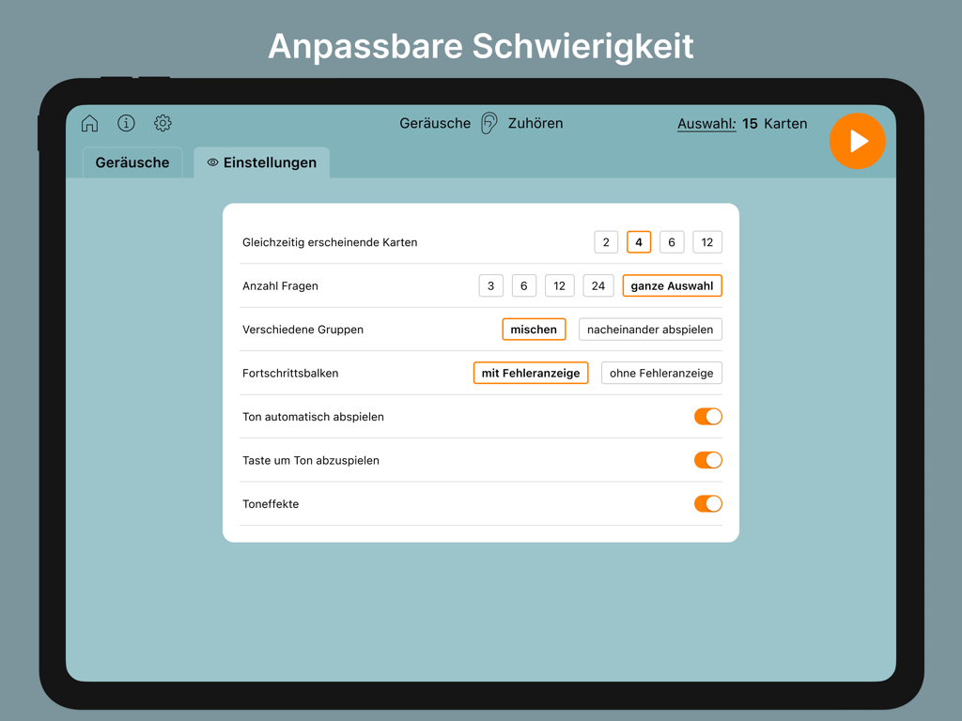Screen dimensions: 962x721
Task: Click the ear icon beside Zuhören
Action: tap(489, 123)
